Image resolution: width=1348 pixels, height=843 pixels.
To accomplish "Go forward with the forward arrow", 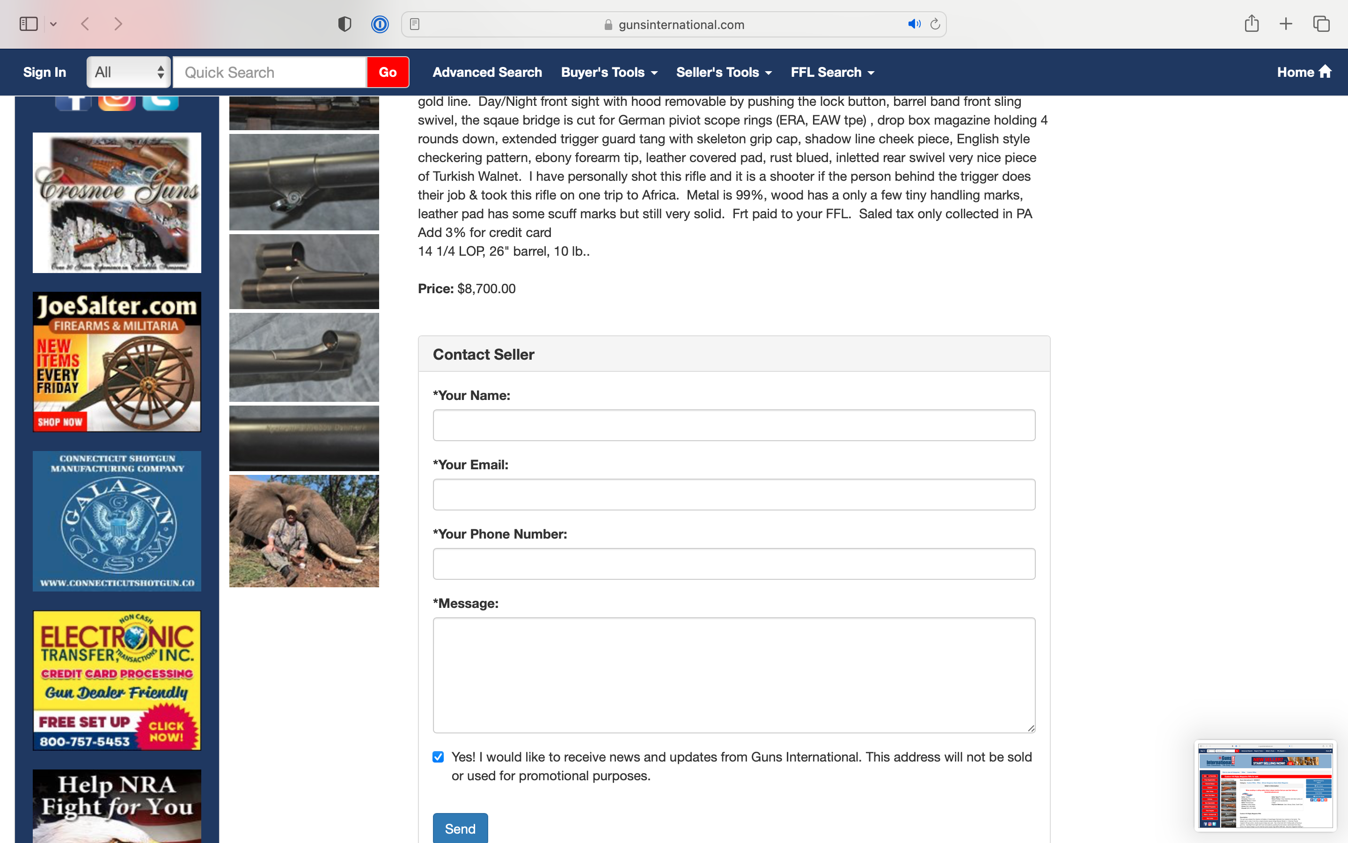I will 117,24.
